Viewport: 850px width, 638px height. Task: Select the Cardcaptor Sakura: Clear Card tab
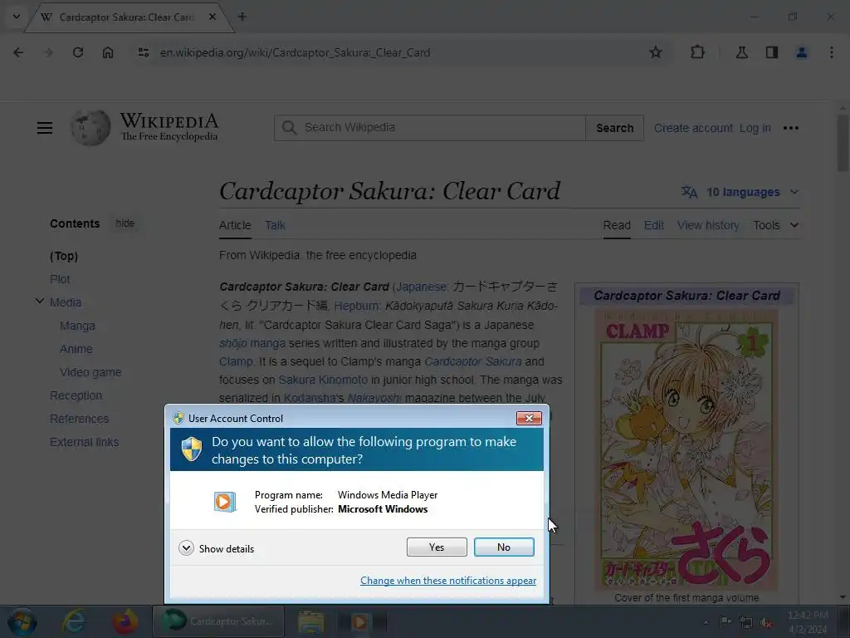pyautogui.click(x=126, y=17)
